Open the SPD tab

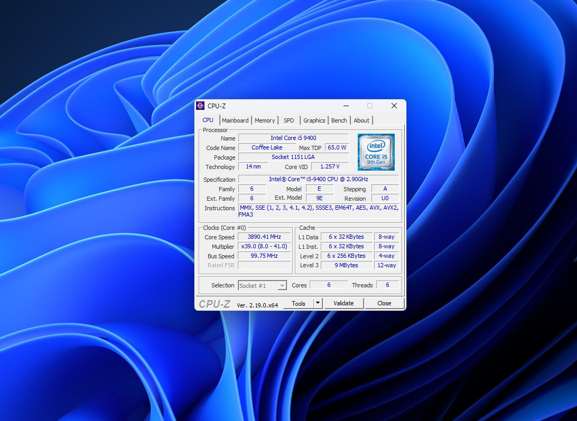coord(289,120)
